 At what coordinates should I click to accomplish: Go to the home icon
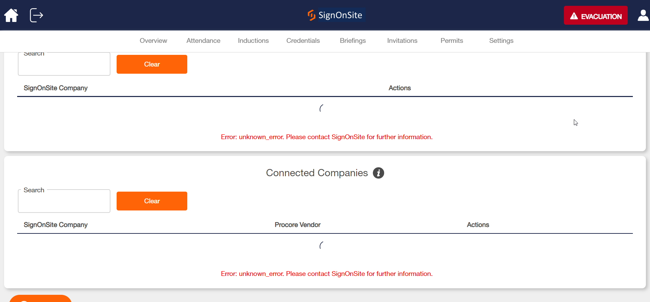[x=11, y=15]
